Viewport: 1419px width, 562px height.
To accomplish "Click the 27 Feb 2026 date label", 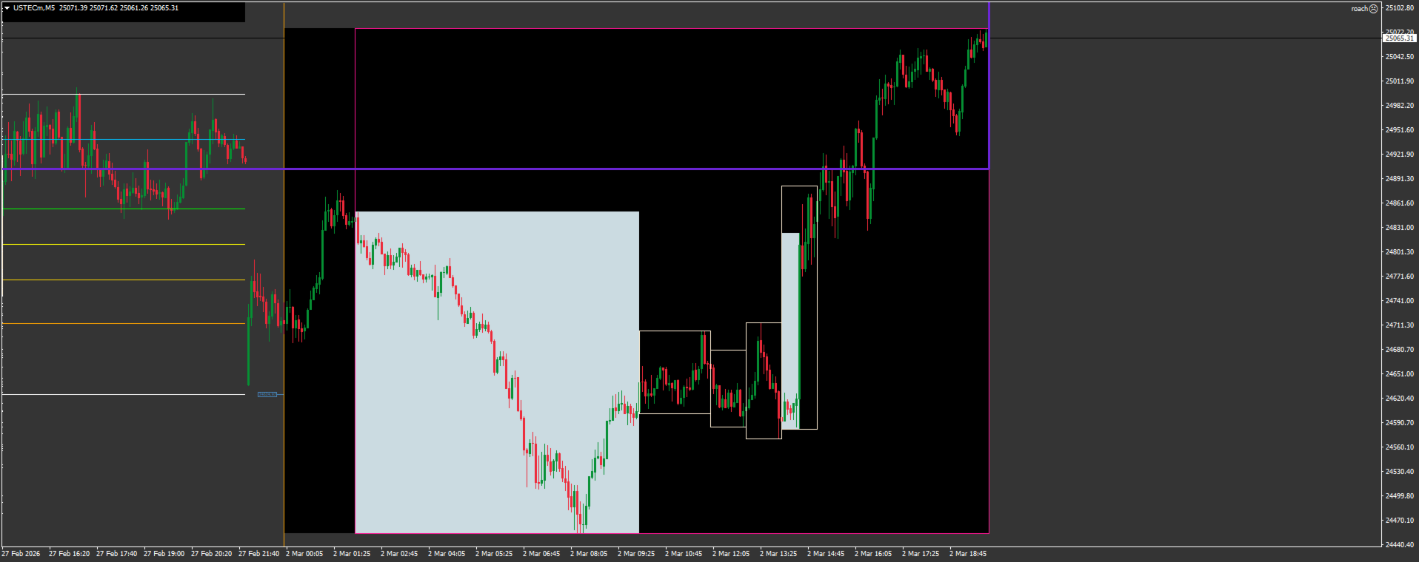I will coord(21,553).
